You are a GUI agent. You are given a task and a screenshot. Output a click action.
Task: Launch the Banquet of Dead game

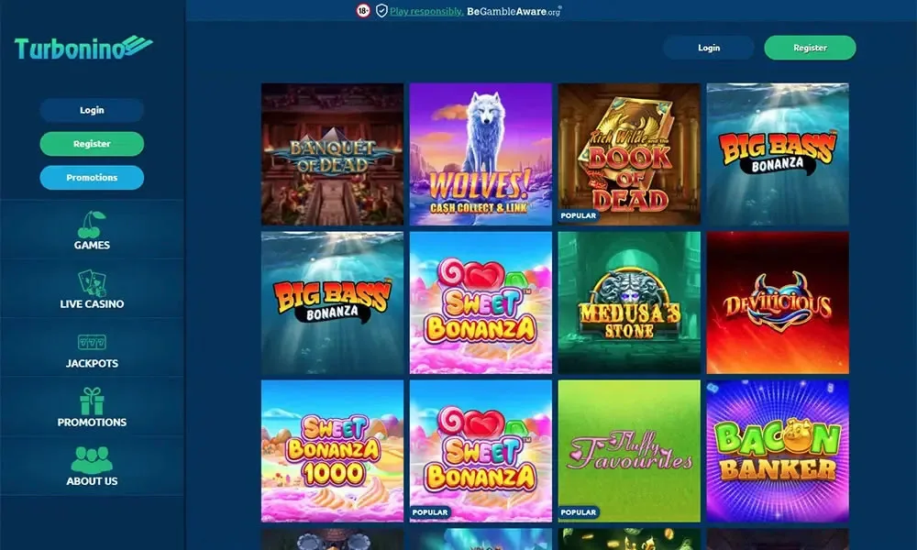pyautogui.click(x=332, y=154)
